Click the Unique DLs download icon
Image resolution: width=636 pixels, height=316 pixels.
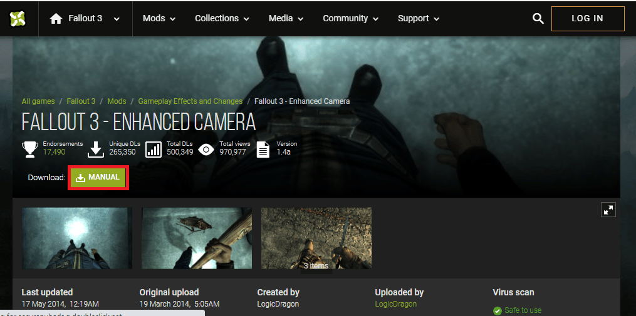(x=96, y=150)
